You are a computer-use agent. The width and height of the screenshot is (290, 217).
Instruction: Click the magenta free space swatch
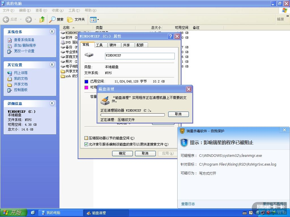click(86, 88)
